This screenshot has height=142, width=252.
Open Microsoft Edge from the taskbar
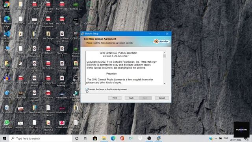tap(113, 138)
